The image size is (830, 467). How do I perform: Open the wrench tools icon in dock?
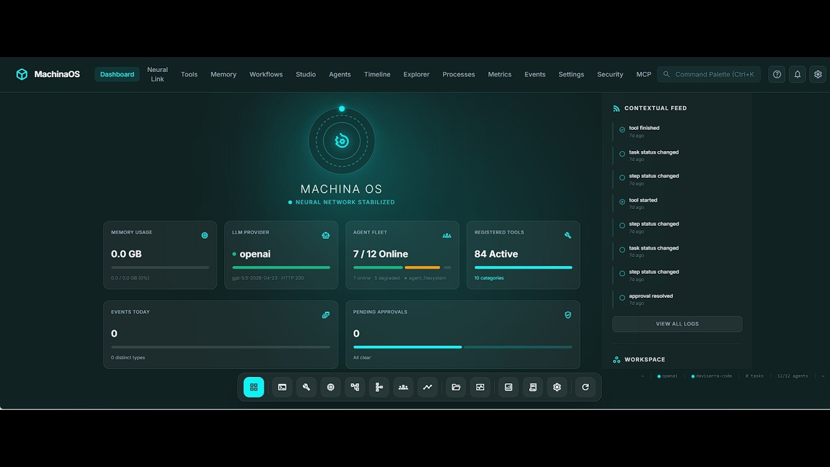(306, 387)
